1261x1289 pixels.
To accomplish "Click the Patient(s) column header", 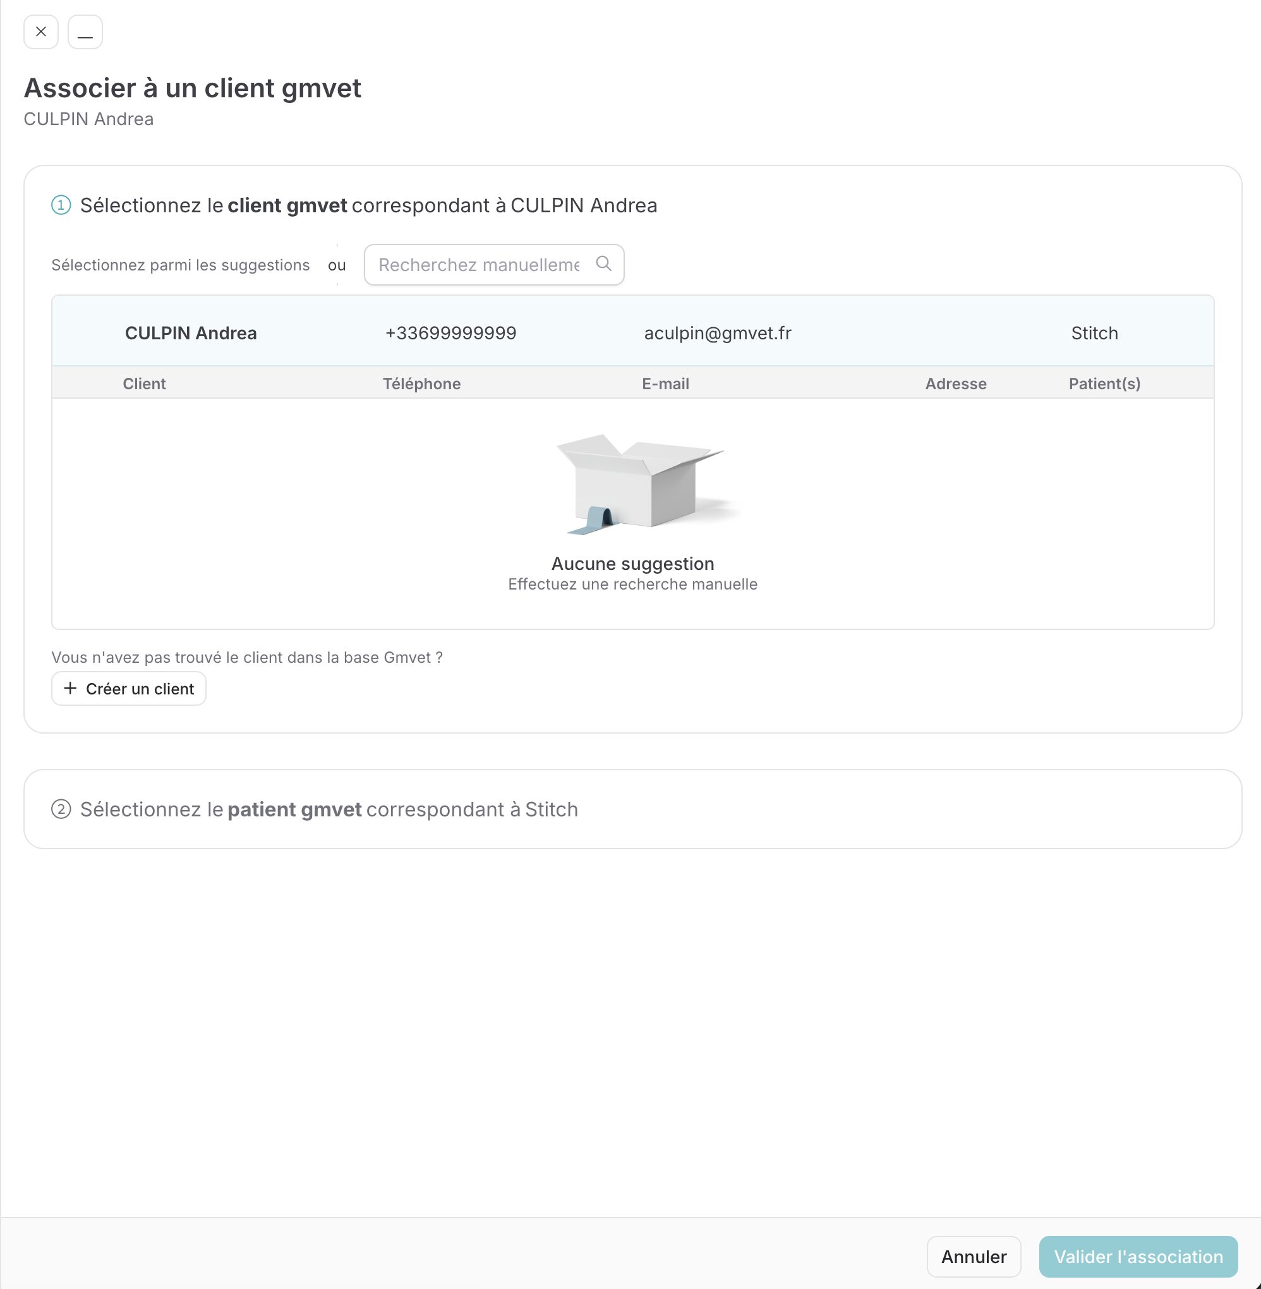I will (1105, 384).
